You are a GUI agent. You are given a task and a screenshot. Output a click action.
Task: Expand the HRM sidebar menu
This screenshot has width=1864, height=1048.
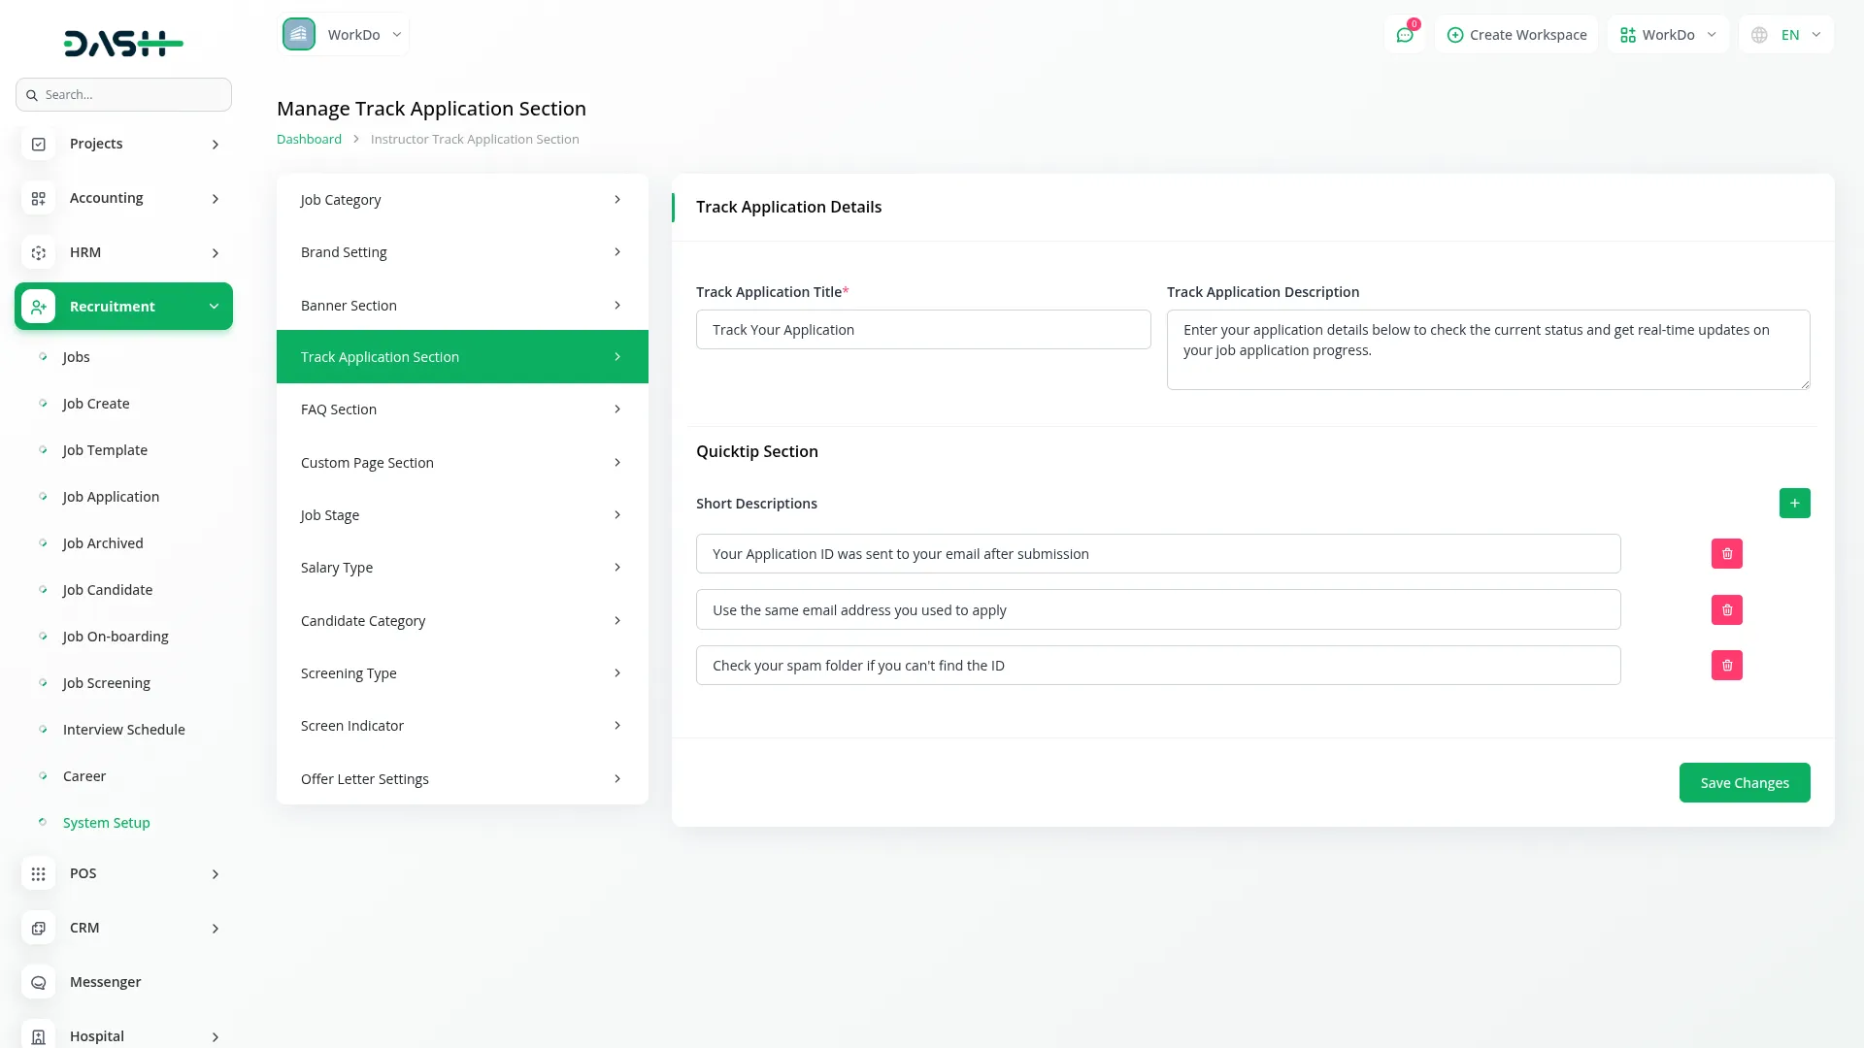(x=123, y=252)
